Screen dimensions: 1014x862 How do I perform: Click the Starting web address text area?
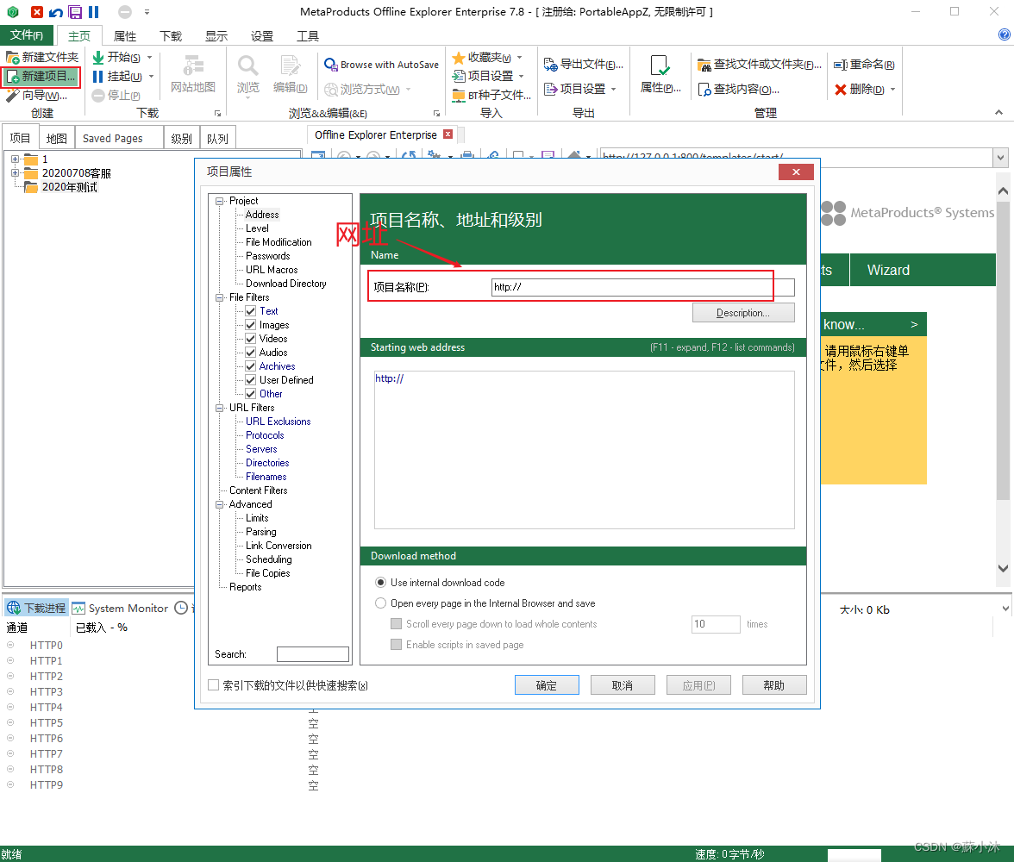coord(584,450)
